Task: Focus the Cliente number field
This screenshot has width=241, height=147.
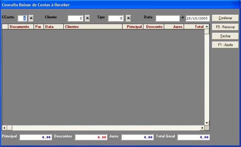Action: 75,18
